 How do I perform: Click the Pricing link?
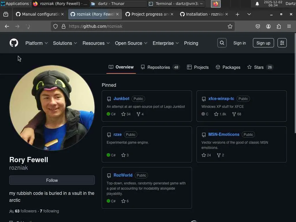191,43
